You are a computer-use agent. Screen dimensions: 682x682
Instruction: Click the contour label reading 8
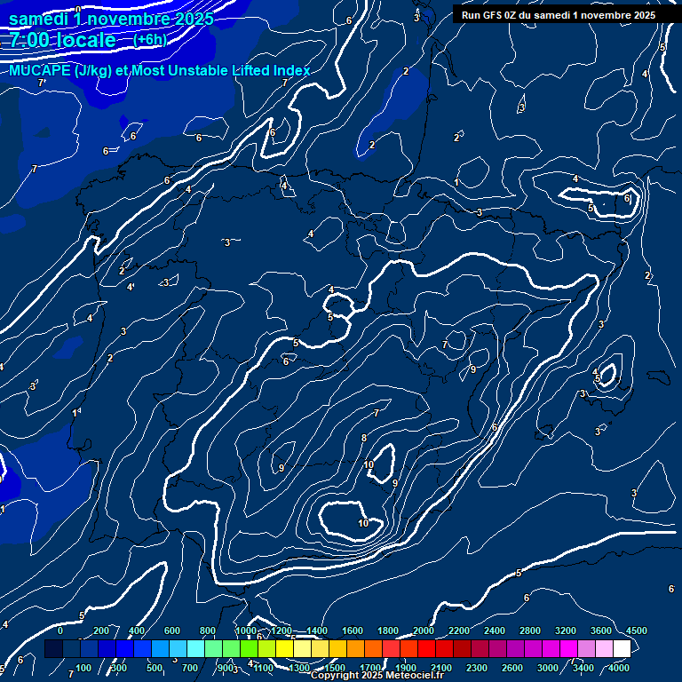pyautogui.click(x=363, y=438)
